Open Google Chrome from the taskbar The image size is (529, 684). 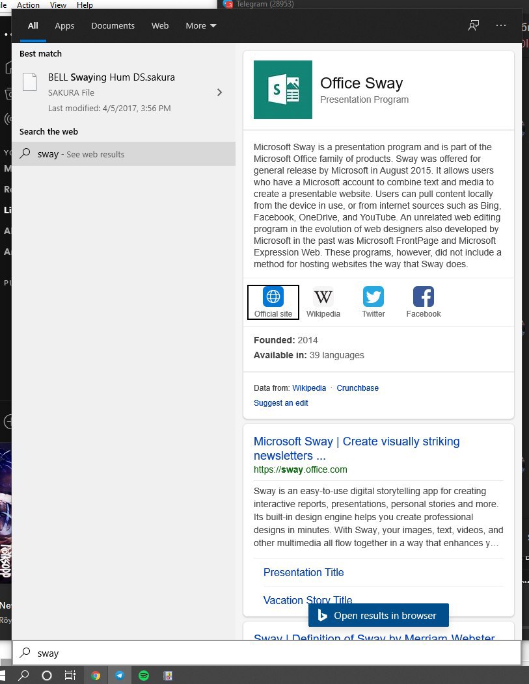pos(96,676)
